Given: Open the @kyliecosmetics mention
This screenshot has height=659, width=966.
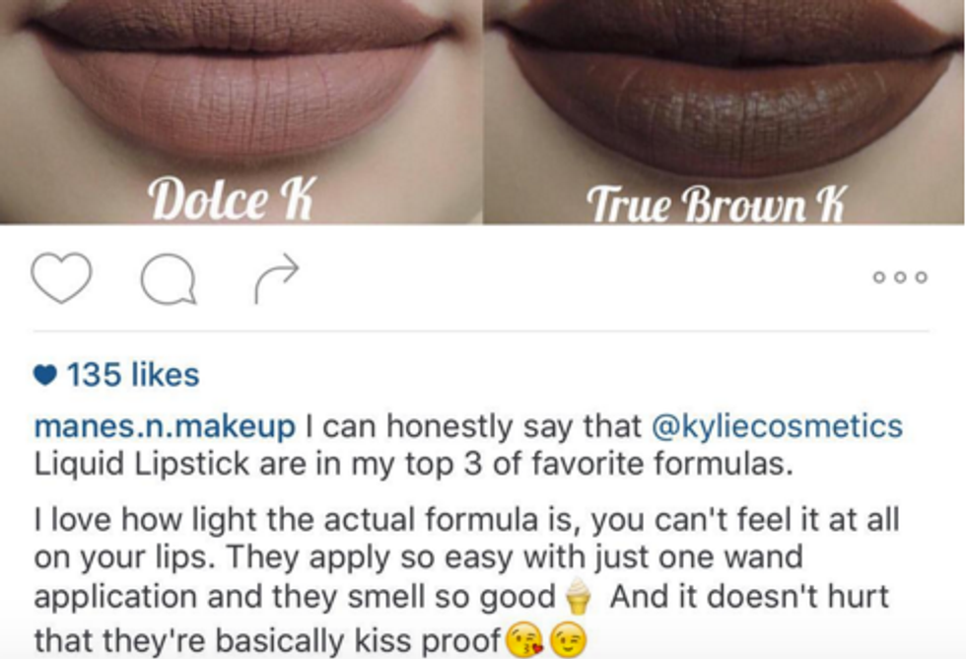Looking at the screenshot, I should [x=777, y=426].
